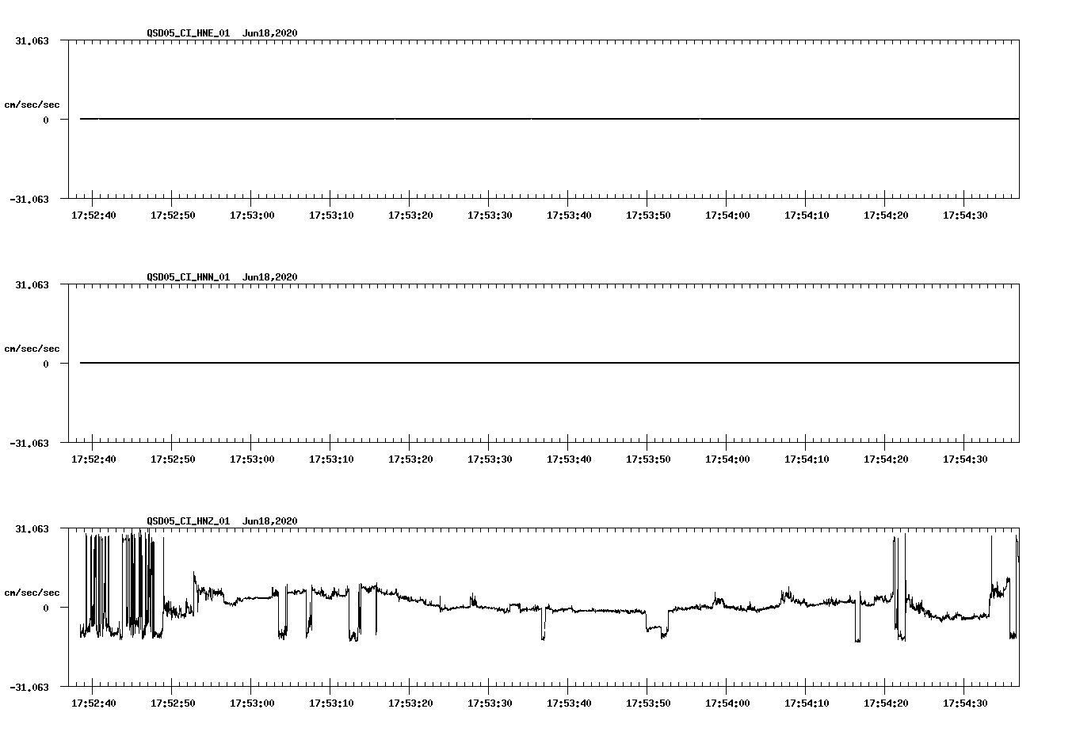Click the 17:54:10 time label under HNZ chart
Screen dimensions: 1076x732
[x=807, y=703]
